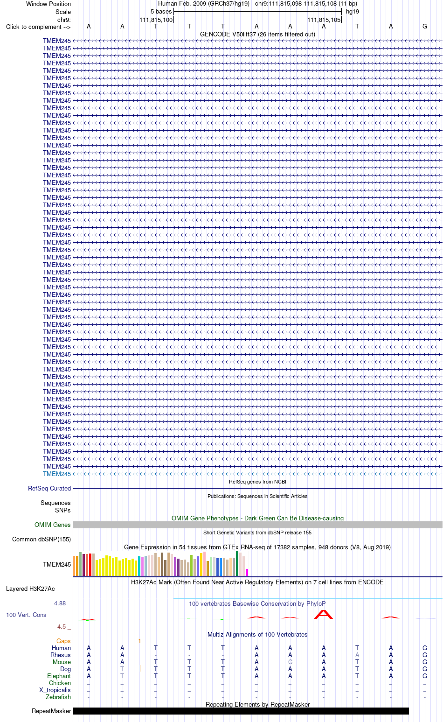The width and height of the screenshot is (443, 722).
Task: Click the 'RefSeq genes from NCBI' title
Action: [257, 482]
